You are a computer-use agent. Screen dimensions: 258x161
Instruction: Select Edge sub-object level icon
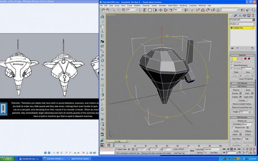(238, 59)
